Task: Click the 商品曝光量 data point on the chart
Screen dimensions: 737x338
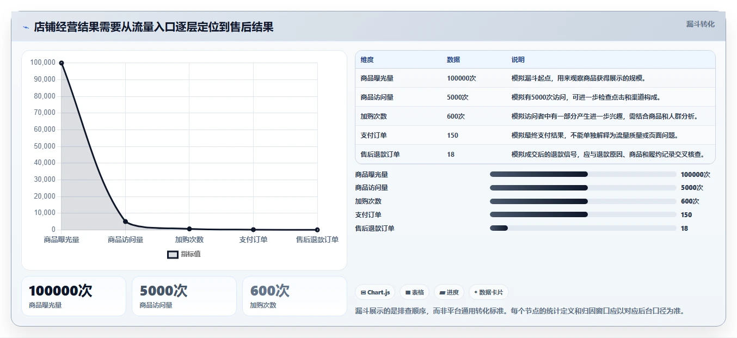Action: pyautogui.click(x=62, y=63)
